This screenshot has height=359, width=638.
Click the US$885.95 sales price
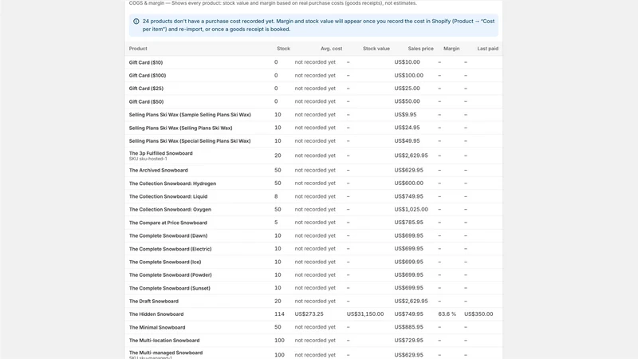coord(408,327)
